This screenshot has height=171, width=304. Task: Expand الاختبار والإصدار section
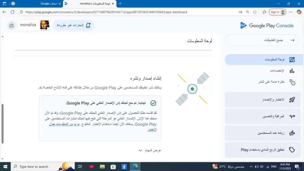(263, 100)
